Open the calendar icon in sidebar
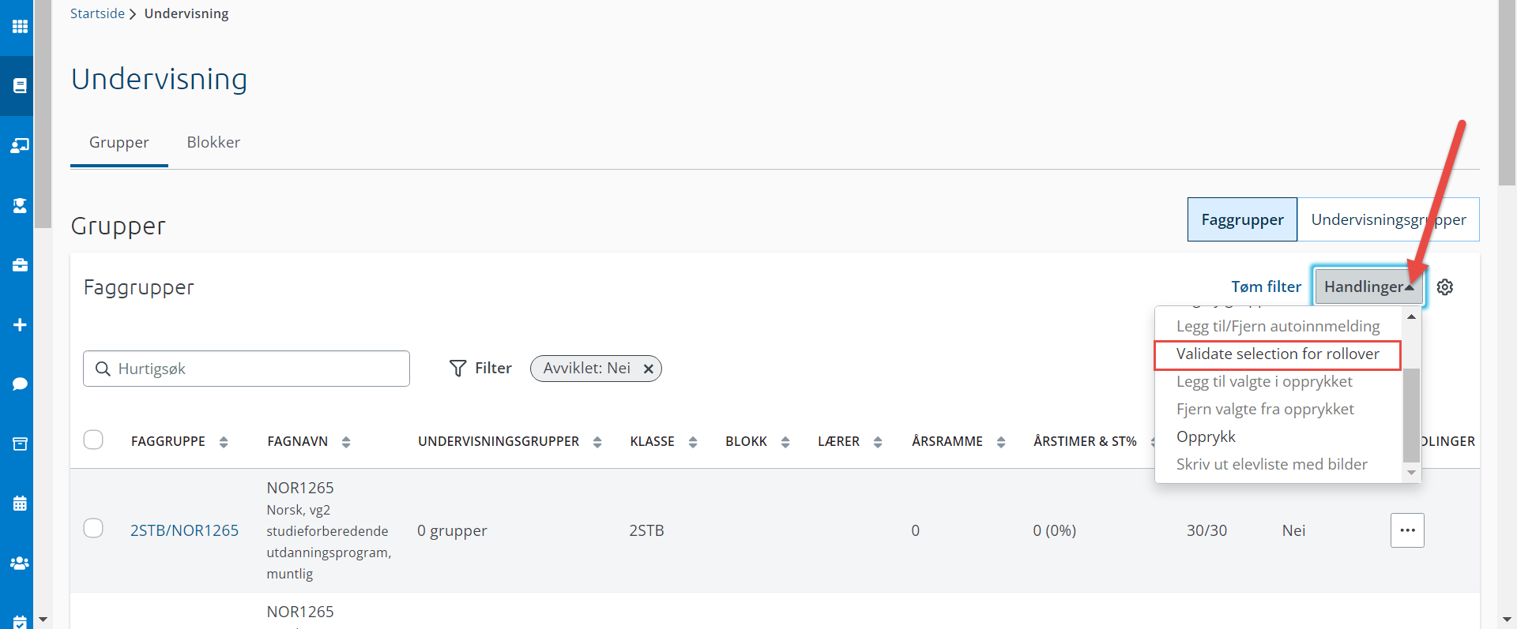The height and width of the screenshot is (629, 1517). pos(20,504)
